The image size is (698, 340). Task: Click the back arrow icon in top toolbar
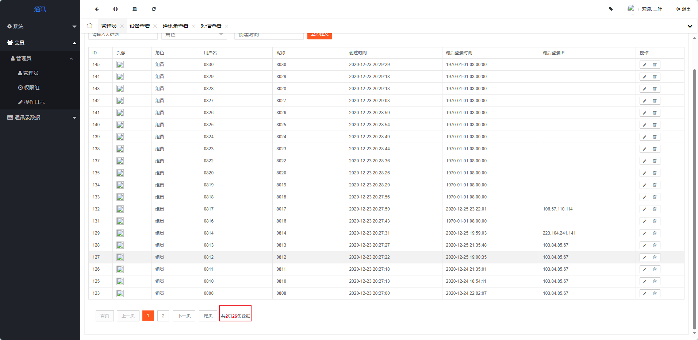pos(97,9)
